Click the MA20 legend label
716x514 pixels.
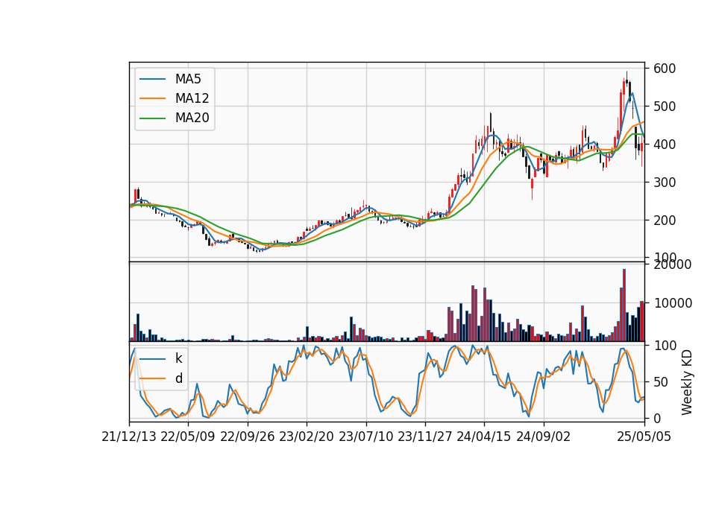[192, 118]
